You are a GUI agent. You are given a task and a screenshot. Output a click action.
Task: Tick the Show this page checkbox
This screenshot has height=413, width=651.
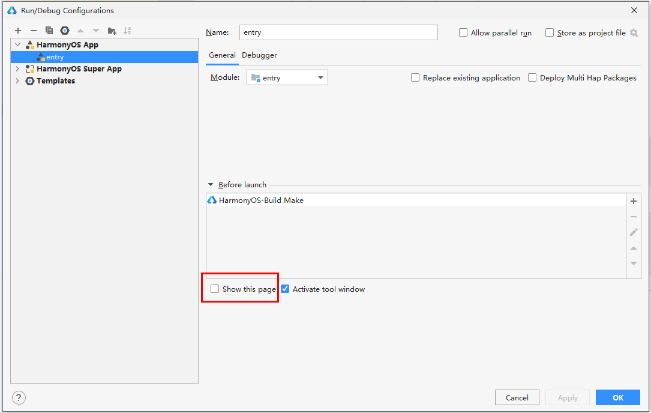click(x=215, y=289)
